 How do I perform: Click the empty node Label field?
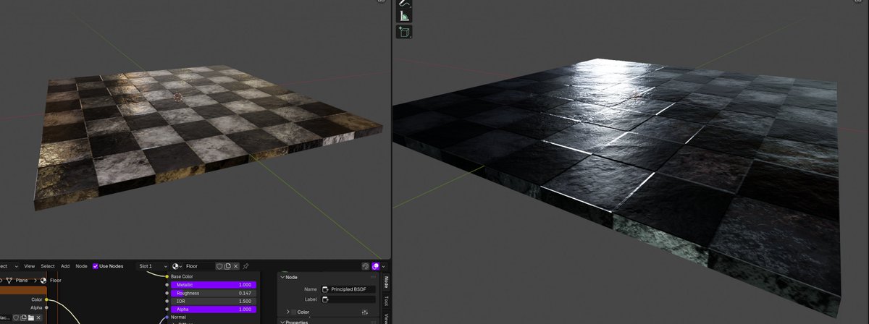348,299
